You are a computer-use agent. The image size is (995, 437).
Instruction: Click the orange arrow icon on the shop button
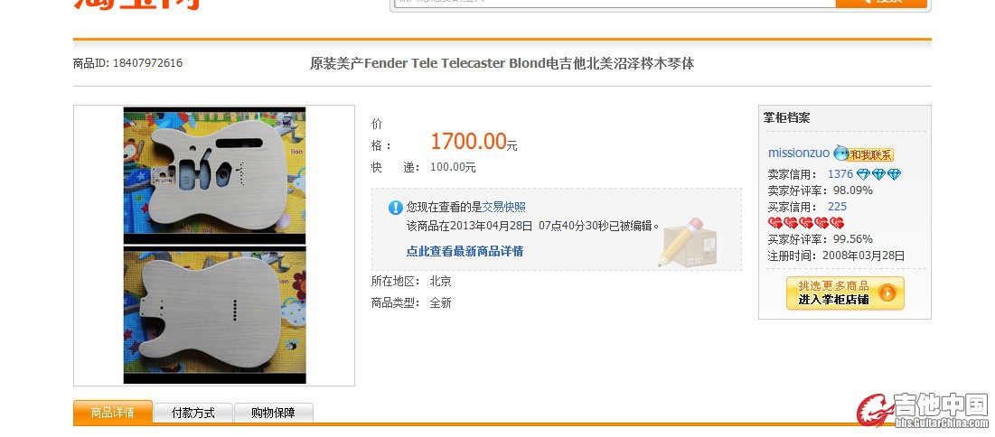coord(887,293)
